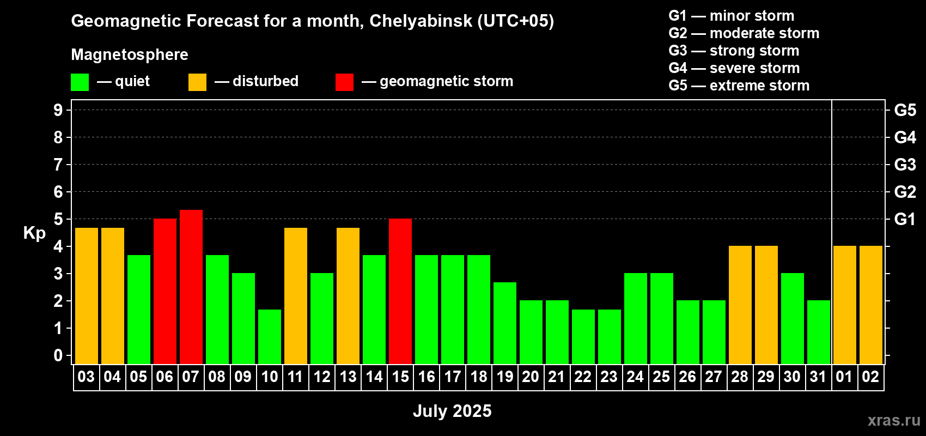Click the 'G1 — minor storm' legend line
926x436 pixels.
(x=732, y=16)
